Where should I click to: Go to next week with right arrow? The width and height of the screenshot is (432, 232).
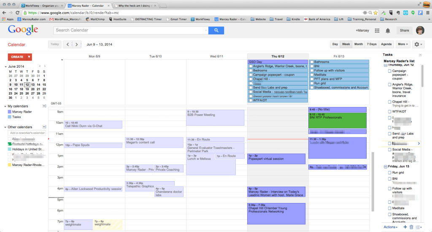77,44
